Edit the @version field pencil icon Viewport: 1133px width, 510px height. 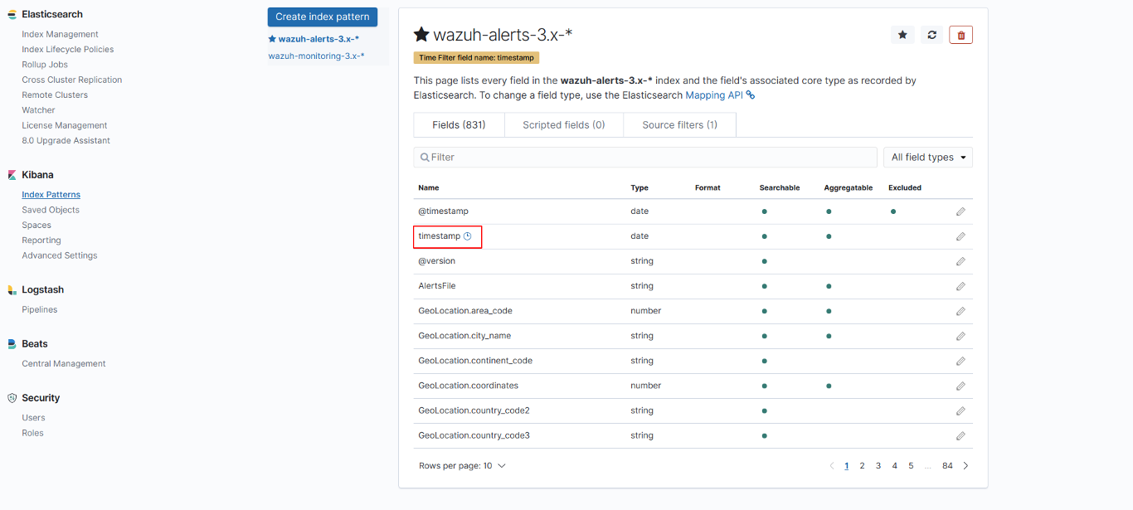pos(960,261)
